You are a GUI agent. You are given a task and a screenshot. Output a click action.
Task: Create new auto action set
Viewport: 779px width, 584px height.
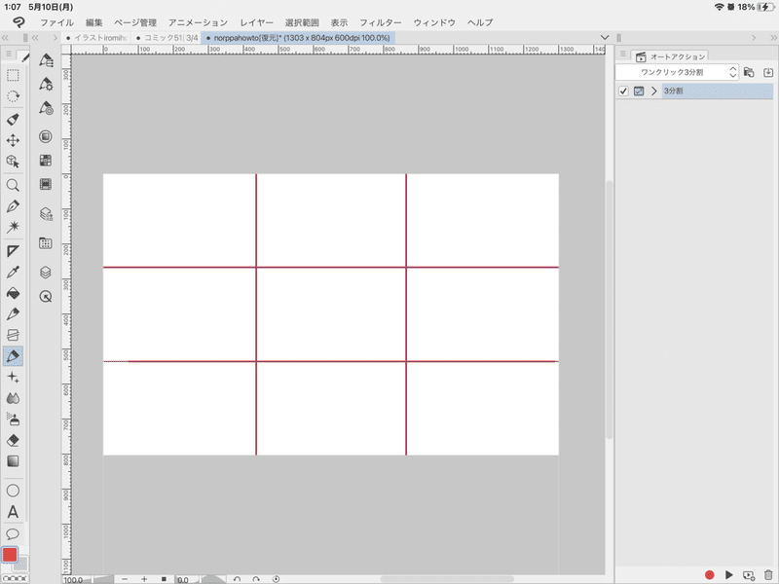(x=749, y=72)
